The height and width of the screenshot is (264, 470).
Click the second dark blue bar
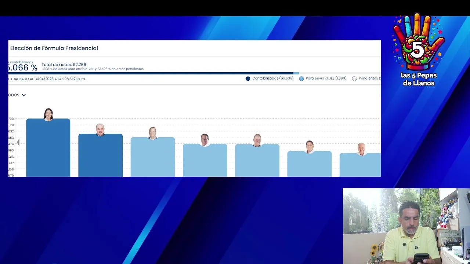[x=100, y=156]
